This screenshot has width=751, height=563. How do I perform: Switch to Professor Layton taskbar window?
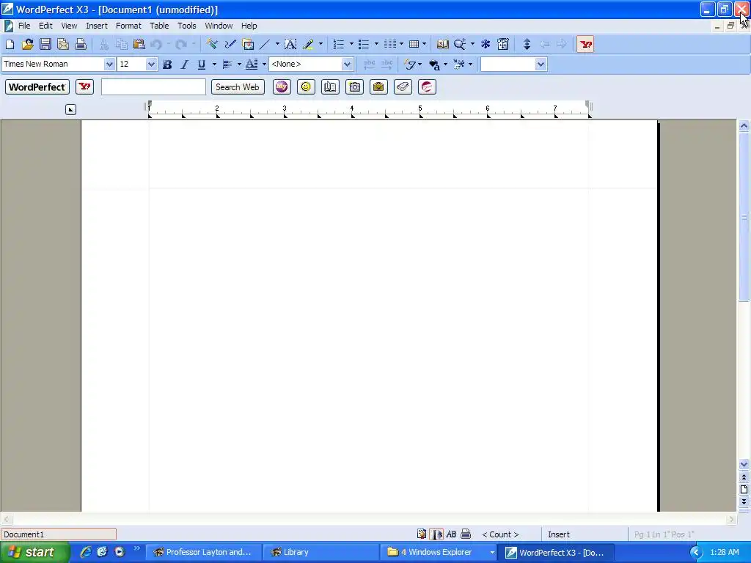pyautogui.click(x=204, y=552)
